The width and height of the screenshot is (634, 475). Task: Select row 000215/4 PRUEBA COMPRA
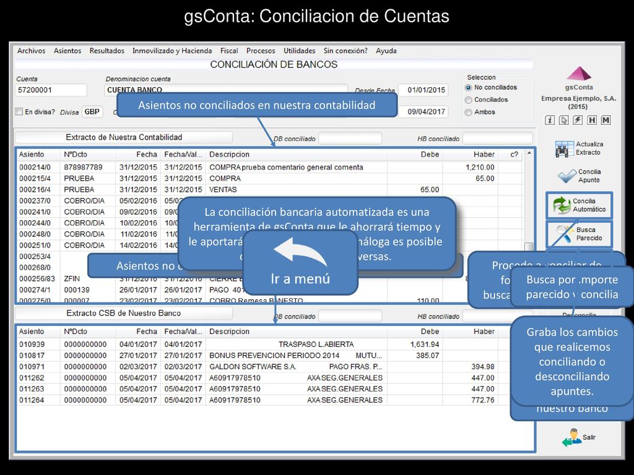269,179
